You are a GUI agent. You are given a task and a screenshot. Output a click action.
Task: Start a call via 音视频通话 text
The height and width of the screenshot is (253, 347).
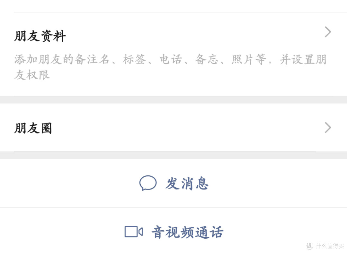187,232
